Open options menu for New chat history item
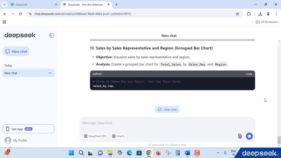The image size is (281, 158). (50, 73)
